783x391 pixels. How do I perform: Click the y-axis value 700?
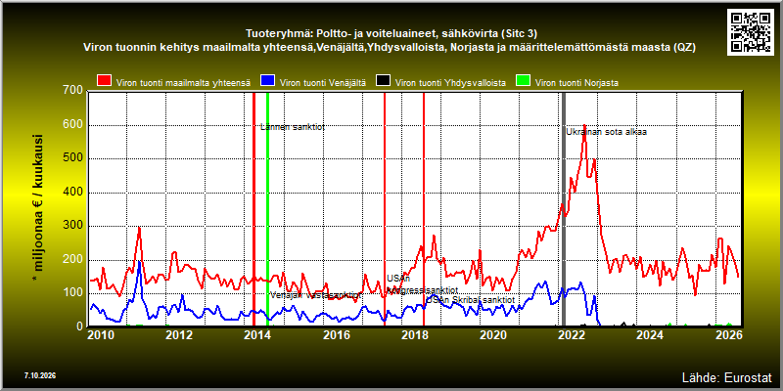click(x=72, y=90)
